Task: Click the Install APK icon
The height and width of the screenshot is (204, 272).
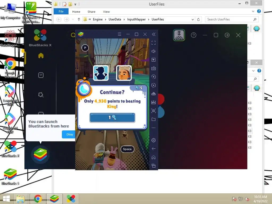Action: click(x=154, y=102)
